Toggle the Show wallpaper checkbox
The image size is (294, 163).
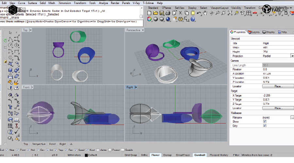pos(265,121)
